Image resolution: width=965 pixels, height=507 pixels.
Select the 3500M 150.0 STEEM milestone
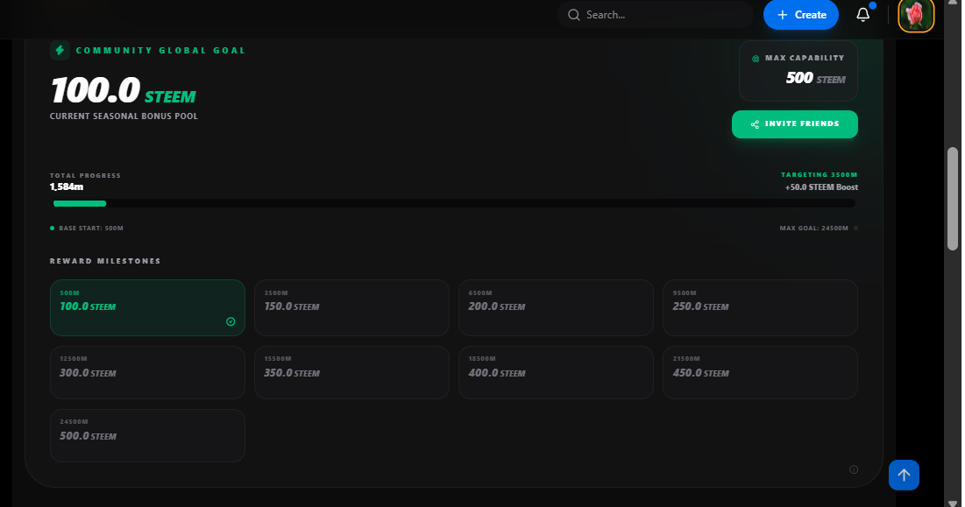coord(351,308)
